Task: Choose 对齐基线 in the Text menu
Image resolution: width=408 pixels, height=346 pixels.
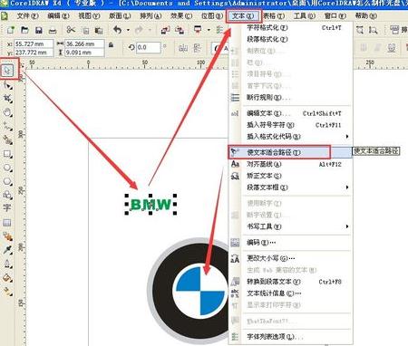Action: (291, 164)
